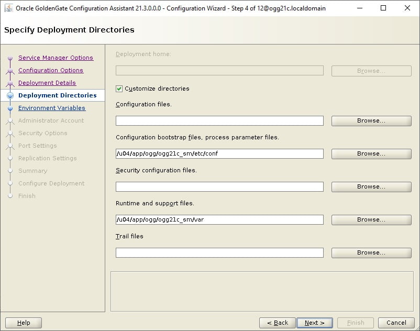The image size is (420, 331).
Task: Browse for Configuration bootstrap files directory
Action: [371, 154]
